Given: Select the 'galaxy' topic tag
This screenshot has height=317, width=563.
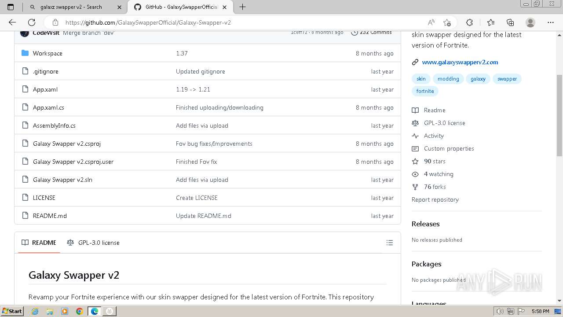Looking at the screenshot, I should tap(478, 79).
